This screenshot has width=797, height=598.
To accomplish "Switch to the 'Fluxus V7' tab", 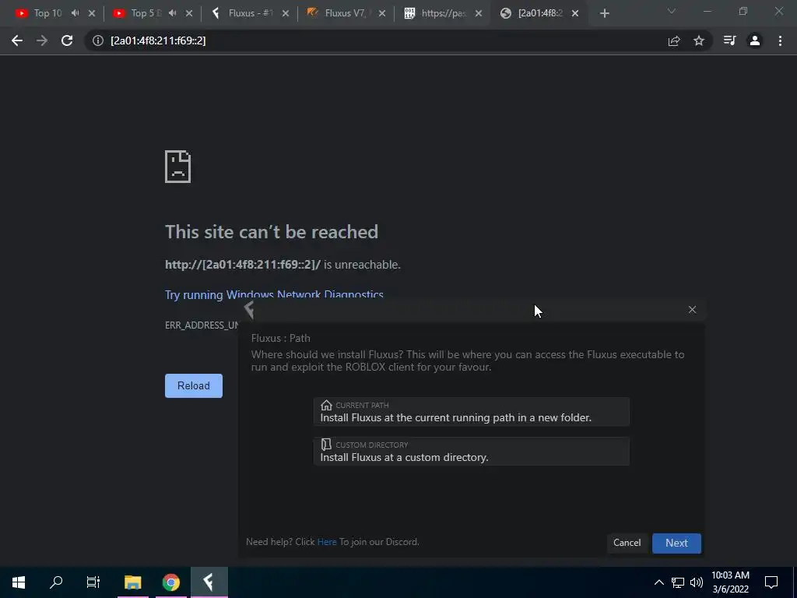I will tap(346, 13).
